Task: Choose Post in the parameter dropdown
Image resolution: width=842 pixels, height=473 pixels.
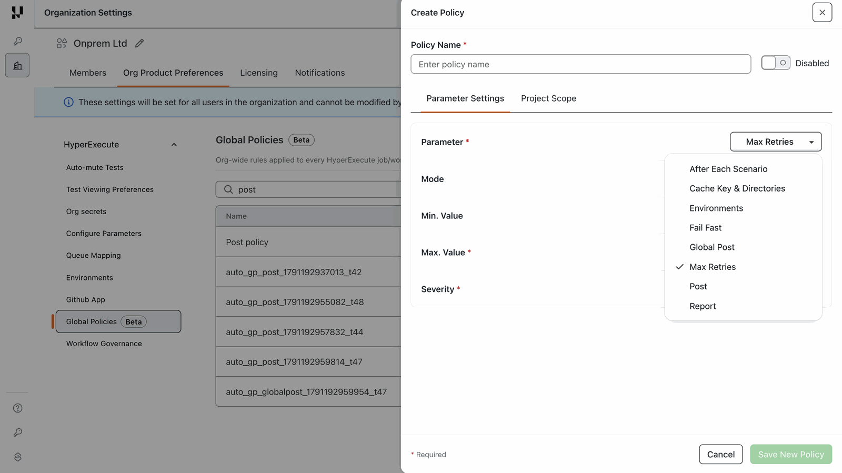Action: tap(743, 286)
